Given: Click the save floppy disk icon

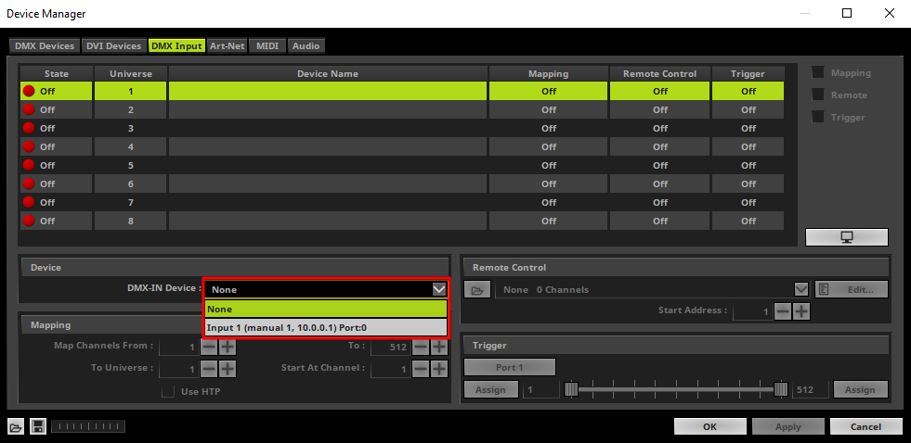Looking at the screenshot, I should (38, 427).
